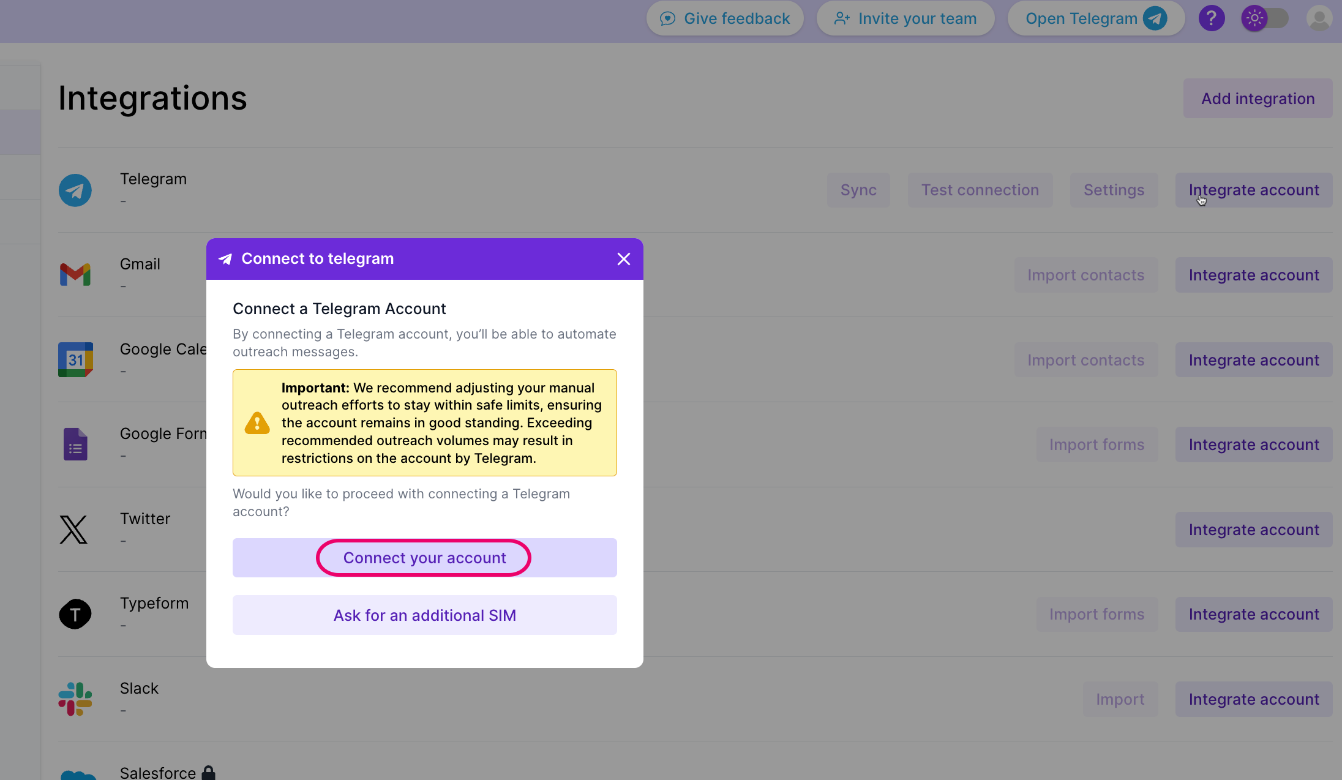Click the Google Forms icon
Screen dimensions: 1342x780
[75, 444]
